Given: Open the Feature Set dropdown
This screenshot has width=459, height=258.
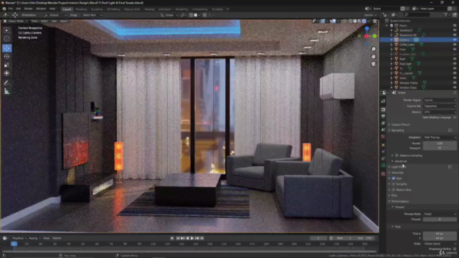Looking at the screenshot, I should point(440,106).
